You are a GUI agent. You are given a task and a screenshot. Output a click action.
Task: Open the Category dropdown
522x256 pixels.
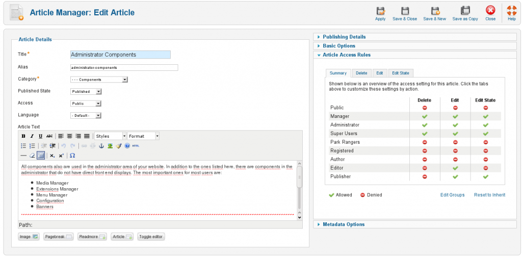coord(99,80)
